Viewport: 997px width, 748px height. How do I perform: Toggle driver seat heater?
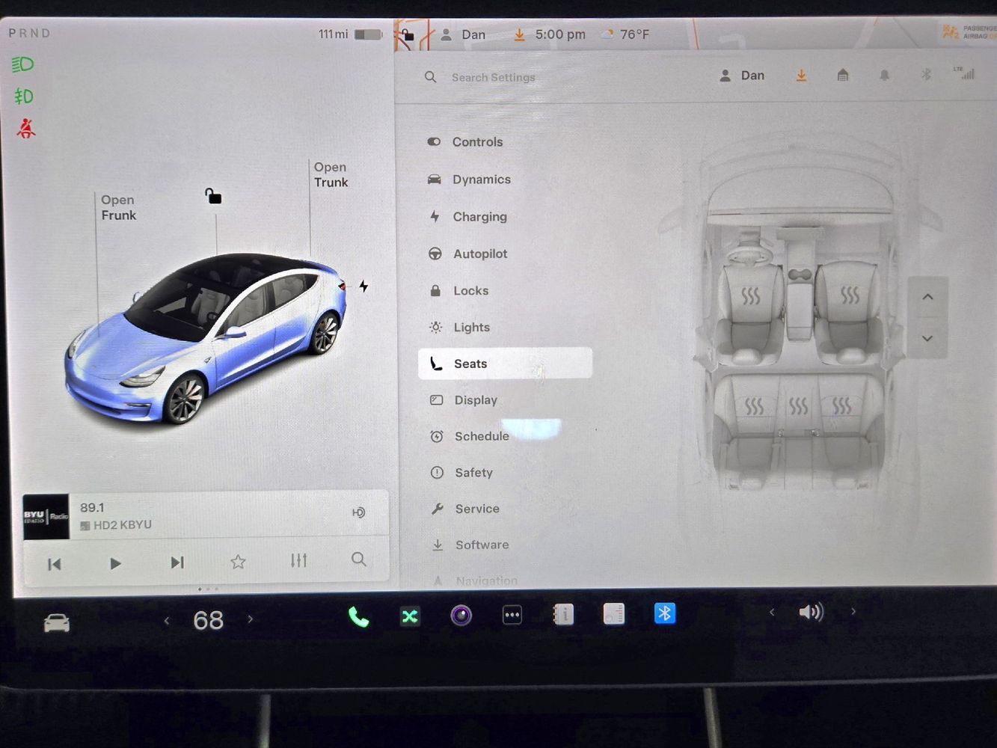[x=750, y=295]
